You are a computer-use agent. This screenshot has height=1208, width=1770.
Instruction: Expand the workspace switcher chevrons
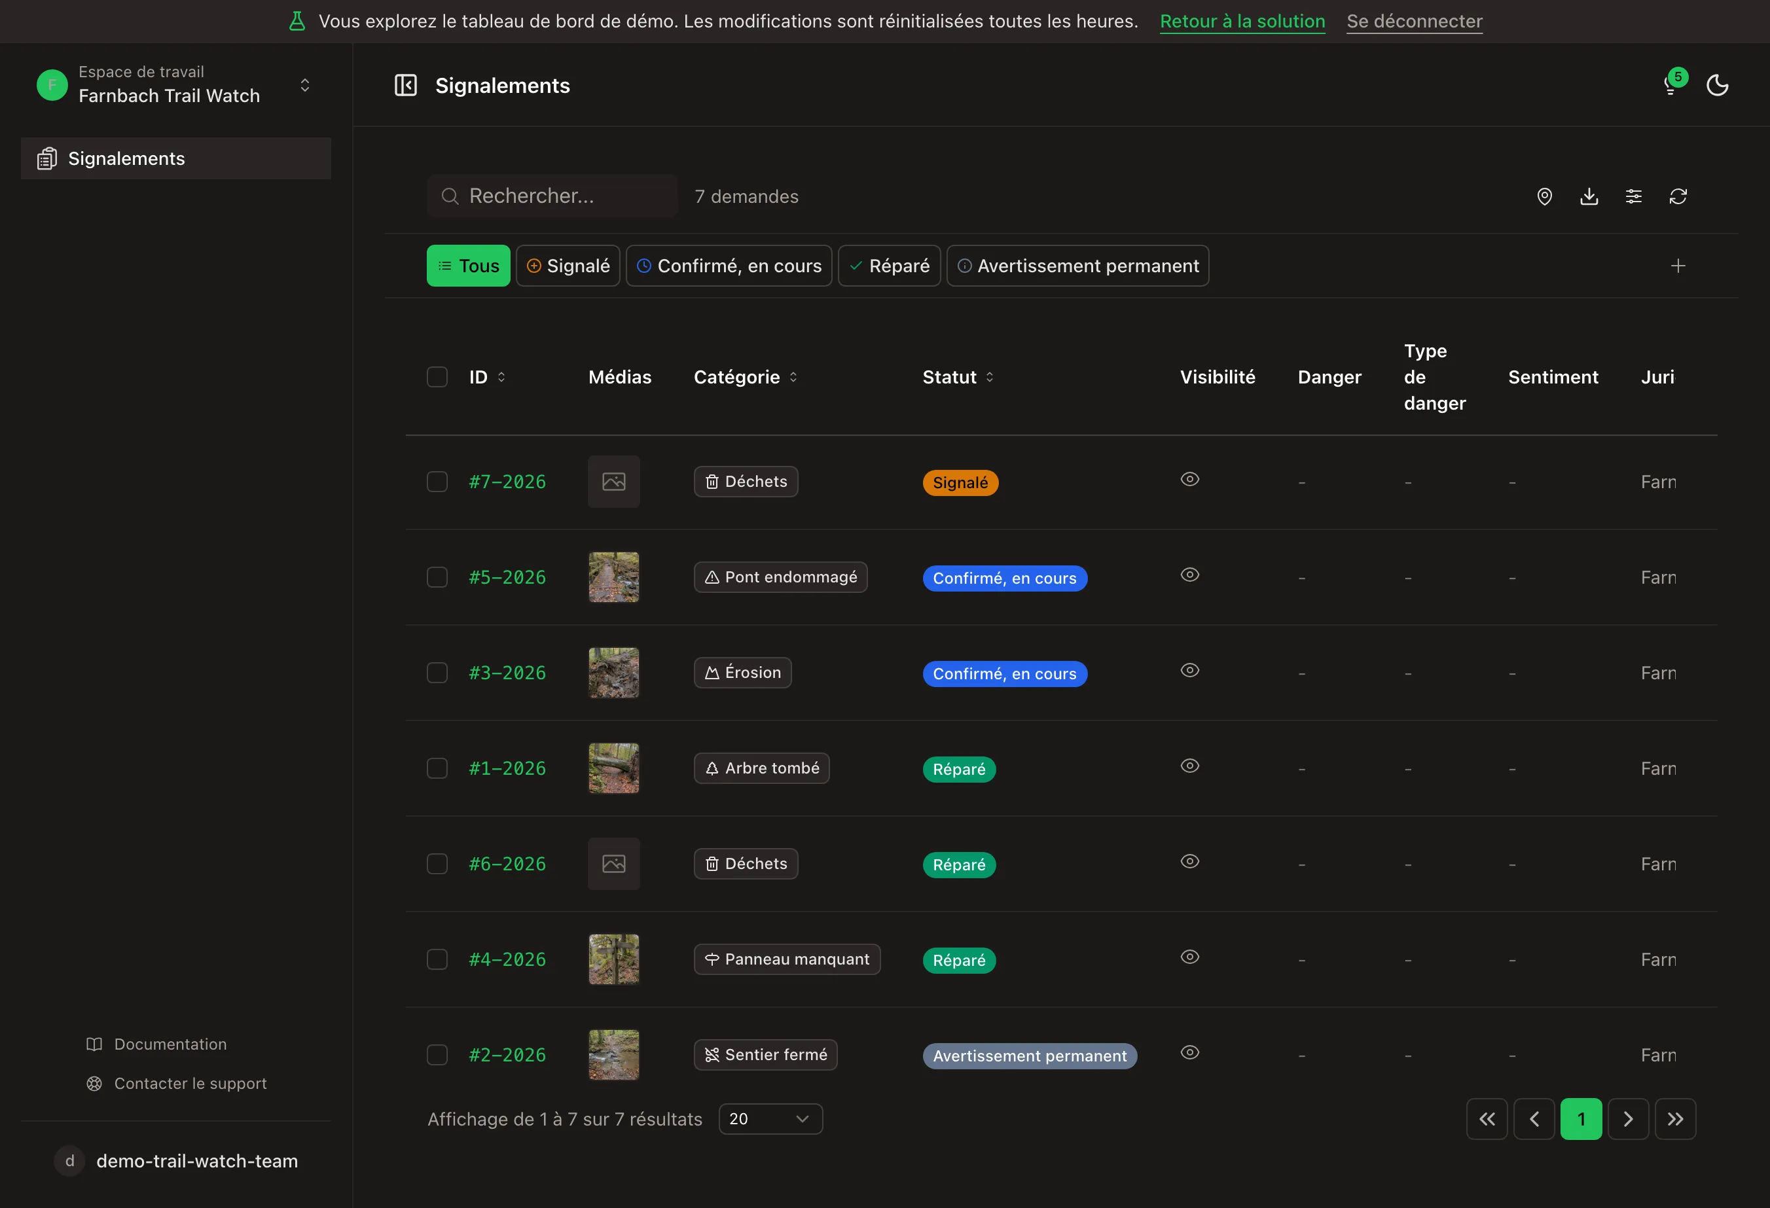[304, 84]
